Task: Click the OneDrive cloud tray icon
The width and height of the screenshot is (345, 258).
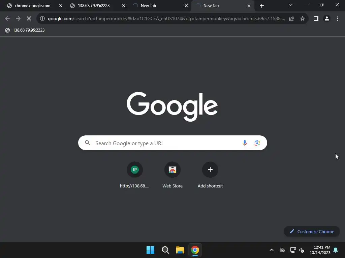Action: click(x=282, y=250)
